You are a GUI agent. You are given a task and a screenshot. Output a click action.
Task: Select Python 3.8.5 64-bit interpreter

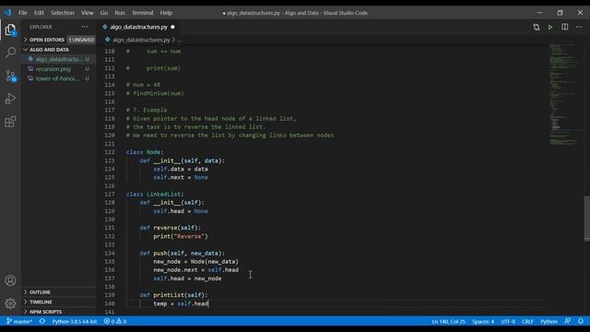(74, 322)
